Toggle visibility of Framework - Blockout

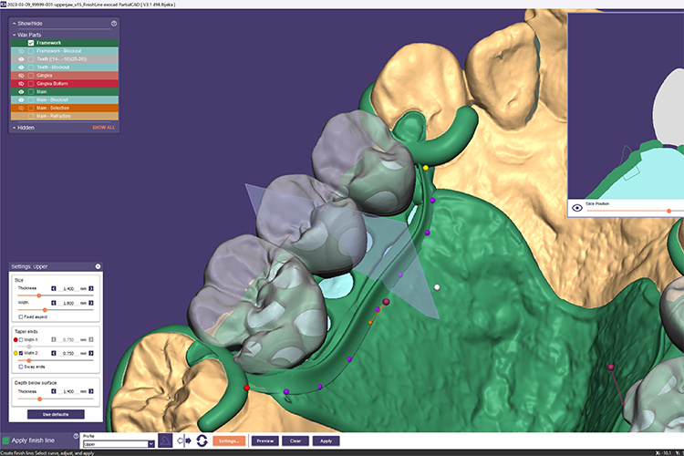[x=21, y=51]
